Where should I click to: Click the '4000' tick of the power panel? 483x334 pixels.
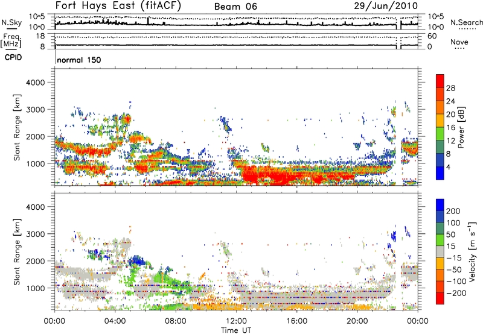[36, 83]
